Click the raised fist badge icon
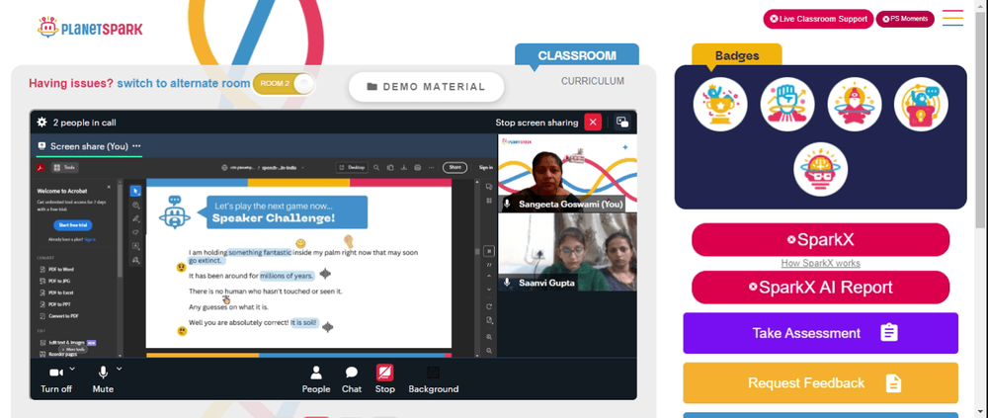Image resolution: width=988 pixels, height=418 pixels. (x=787, y=104)
